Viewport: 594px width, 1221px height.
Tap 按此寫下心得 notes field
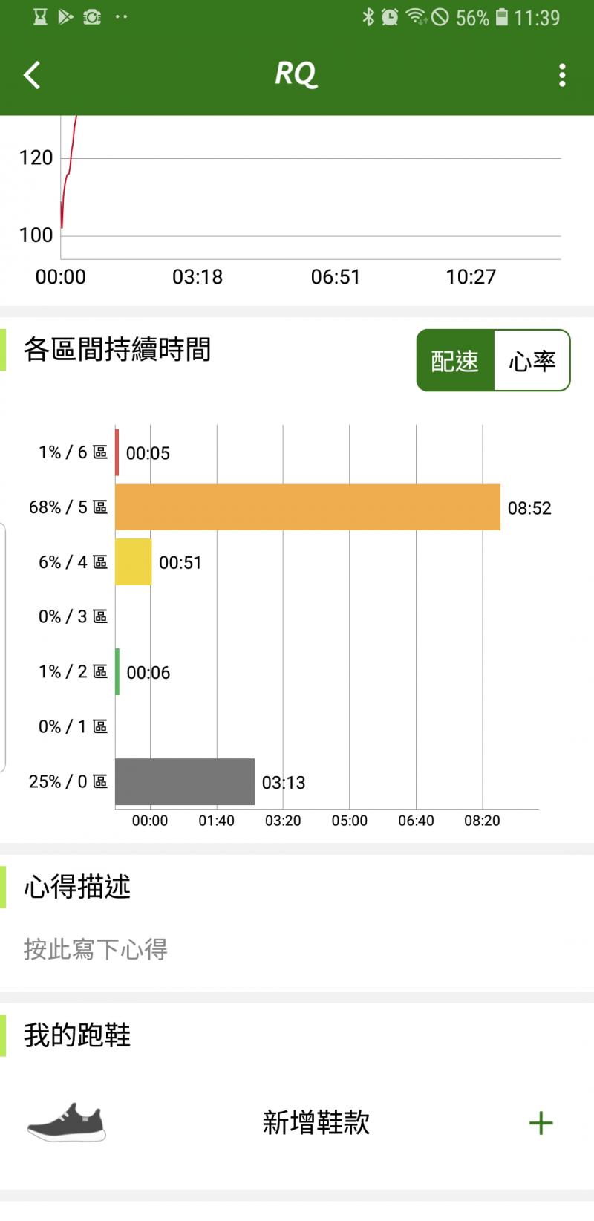[96, 949]
